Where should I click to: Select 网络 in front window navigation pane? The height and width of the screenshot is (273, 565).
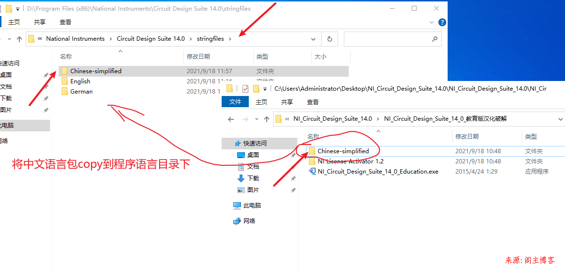pos(249,221)
